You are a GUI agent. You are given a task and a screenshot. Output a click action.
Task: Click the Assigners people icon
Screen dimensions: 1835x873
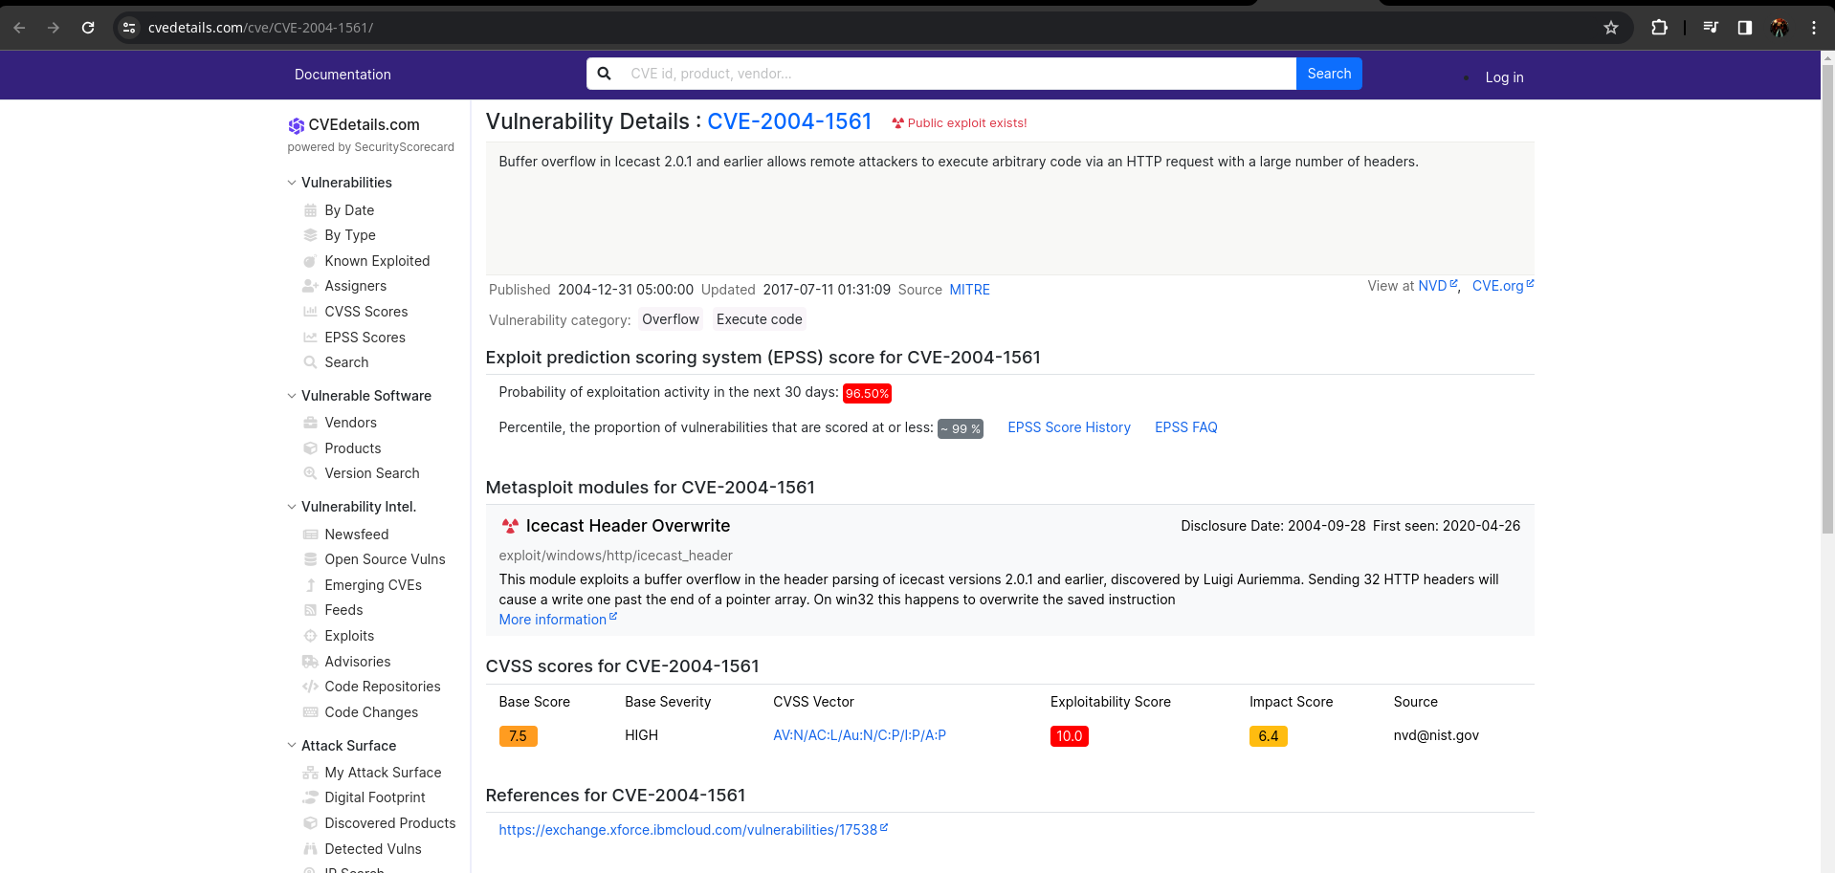[310, 286]
